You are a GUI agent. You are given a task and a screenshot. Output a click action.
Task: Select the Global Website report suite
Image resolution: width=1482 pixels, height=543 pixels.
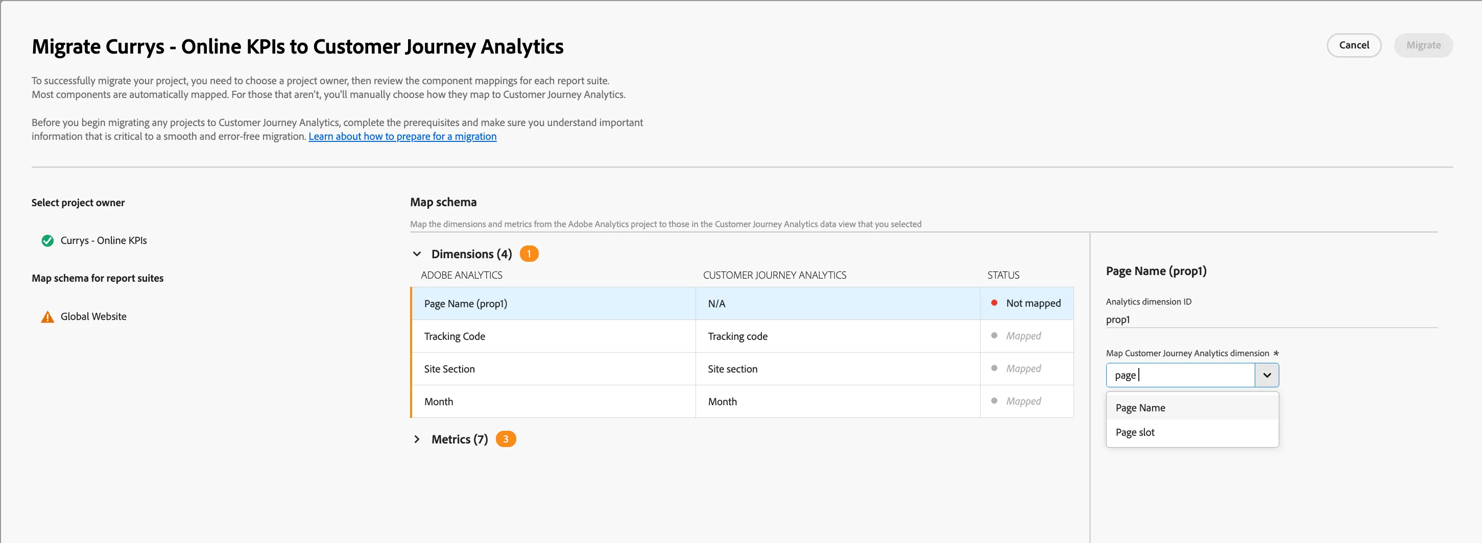coord(93,316)
